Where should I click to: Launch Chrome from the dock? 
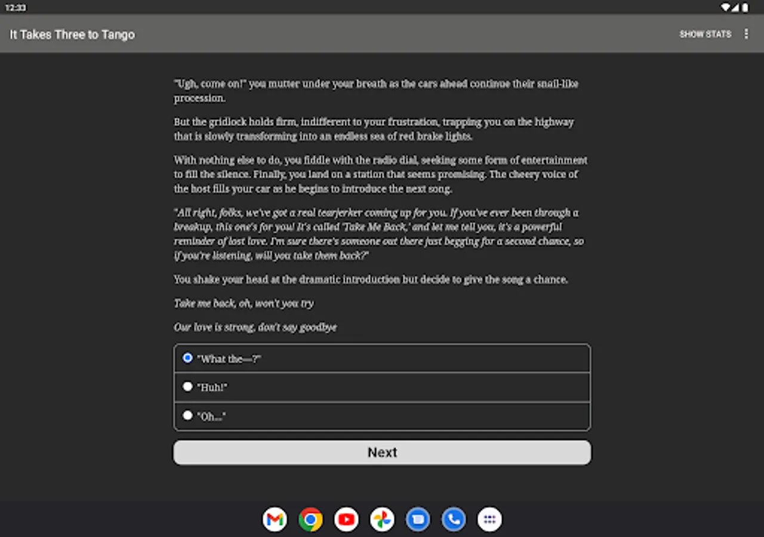(310, 519)
